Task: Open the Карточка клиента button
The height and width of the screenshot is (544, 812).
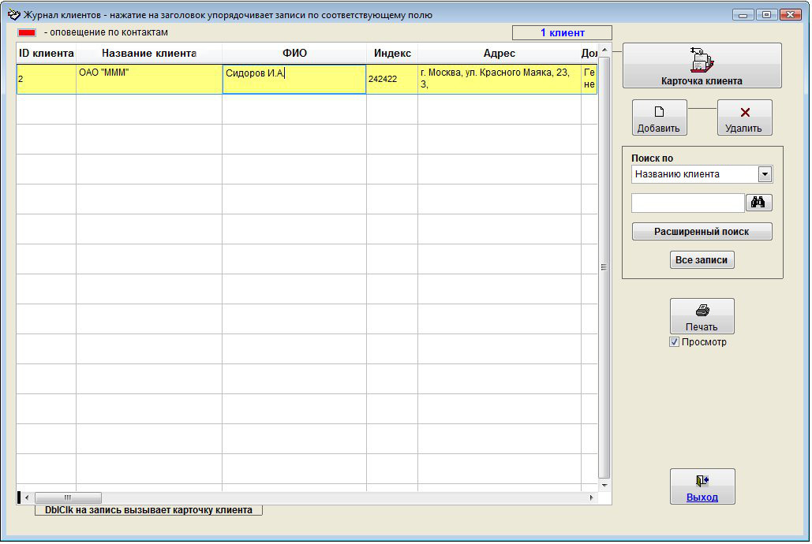Action: (702, 65)
